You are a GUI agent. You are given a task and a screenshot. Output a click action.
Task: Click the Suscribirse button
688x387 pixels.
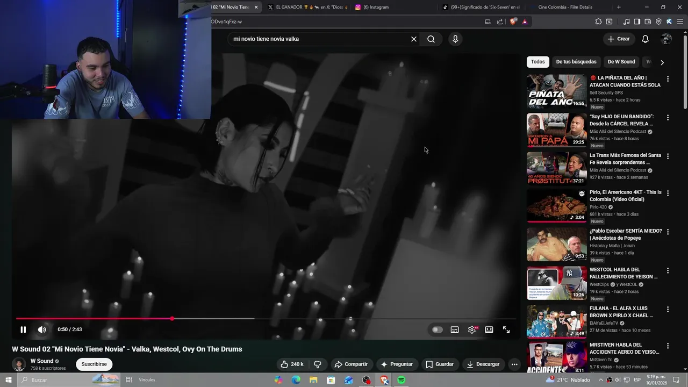[94, 364]
